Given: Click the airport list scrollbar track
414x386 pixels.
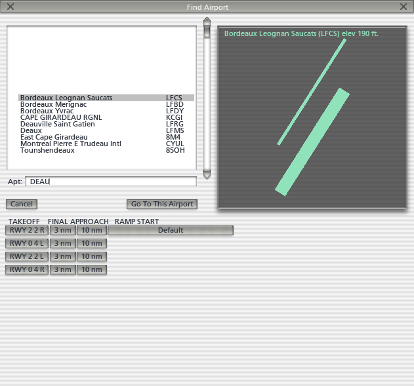Looking at the screenshot, I should [207, 98].
